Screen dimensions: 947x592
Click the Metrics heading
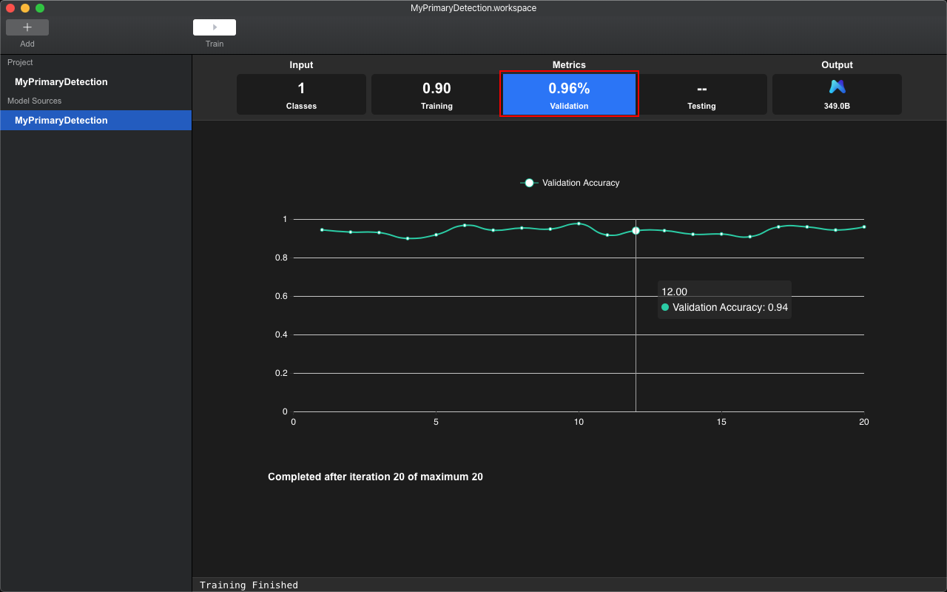(x=569, y=65)
